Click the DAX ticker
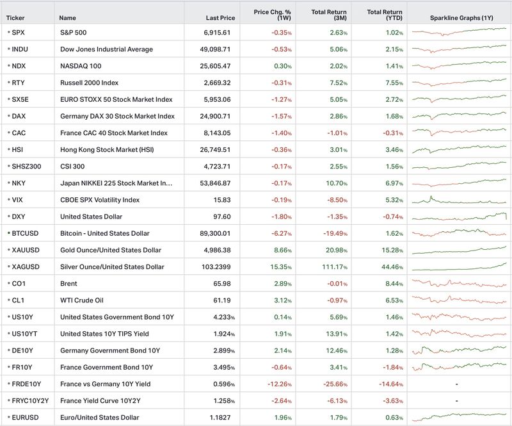Viewport: 512px width, 426px height. [x=19, y=116]
